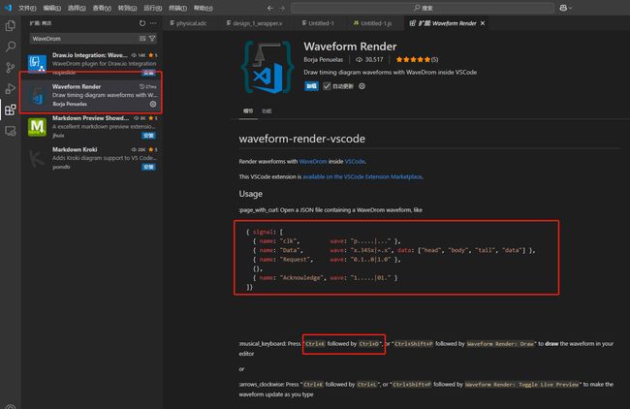
Task: Go forward with navigation arrow
Action: click(x=282, y=8)
